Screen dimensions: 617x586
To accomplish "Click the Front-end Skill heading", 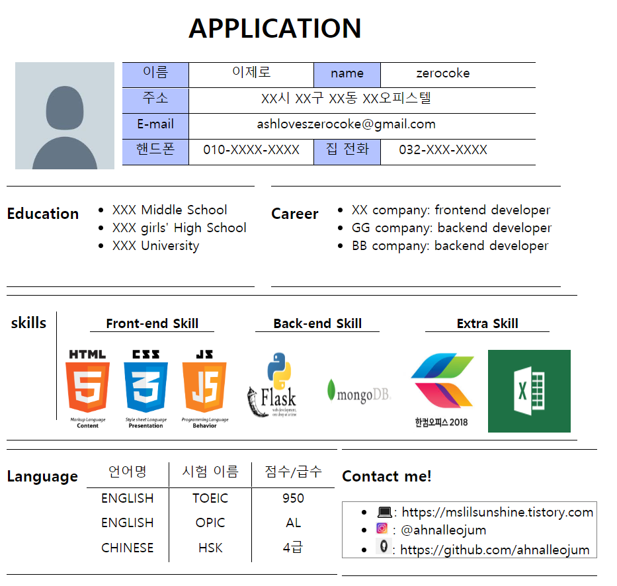I will pos(152,323).
